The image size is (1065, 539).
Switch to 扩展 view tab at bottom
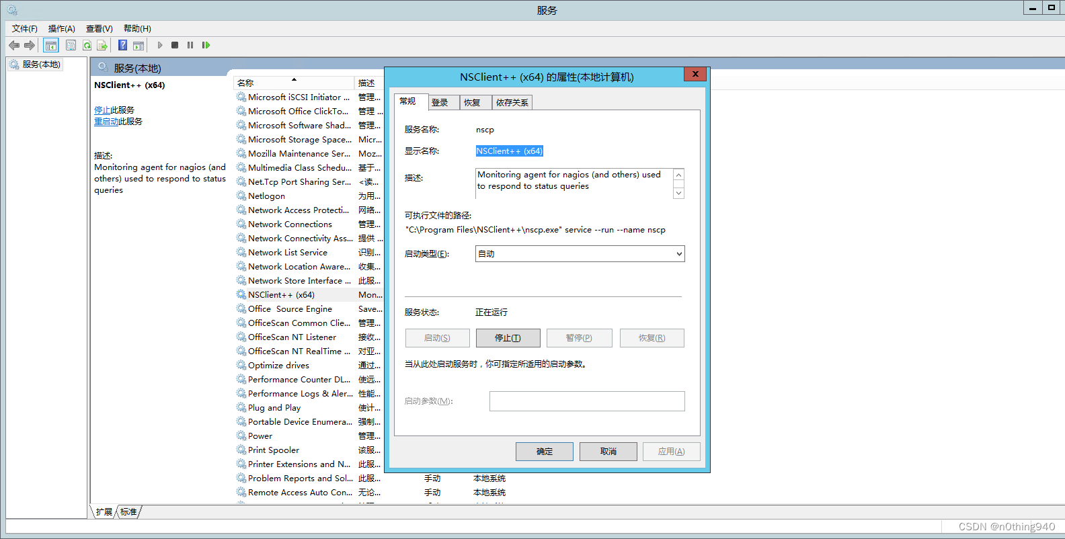(x=104, y=512)
